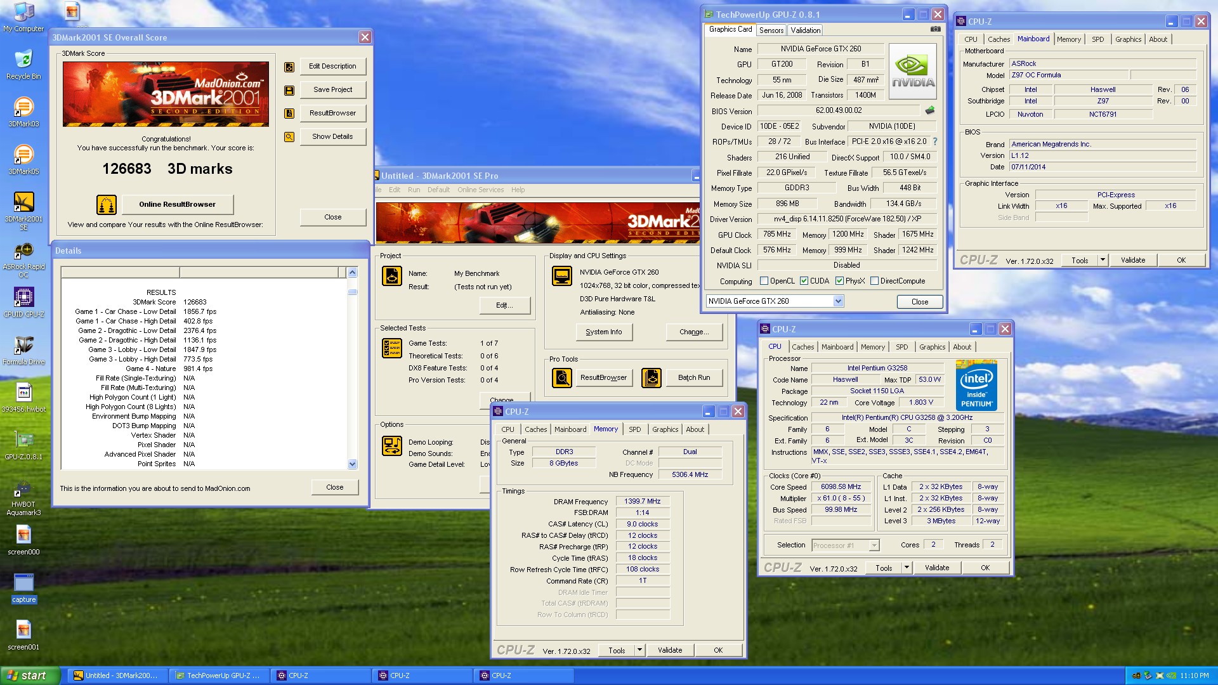Open Graphics tab in Processor CPU-Z window
The image size is (1218, 685).
pyautogui.click(x=932, y=347)
